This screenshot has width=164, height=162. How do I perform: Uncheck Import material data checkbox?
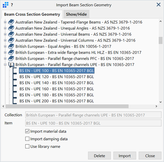[x=27, y=131]
